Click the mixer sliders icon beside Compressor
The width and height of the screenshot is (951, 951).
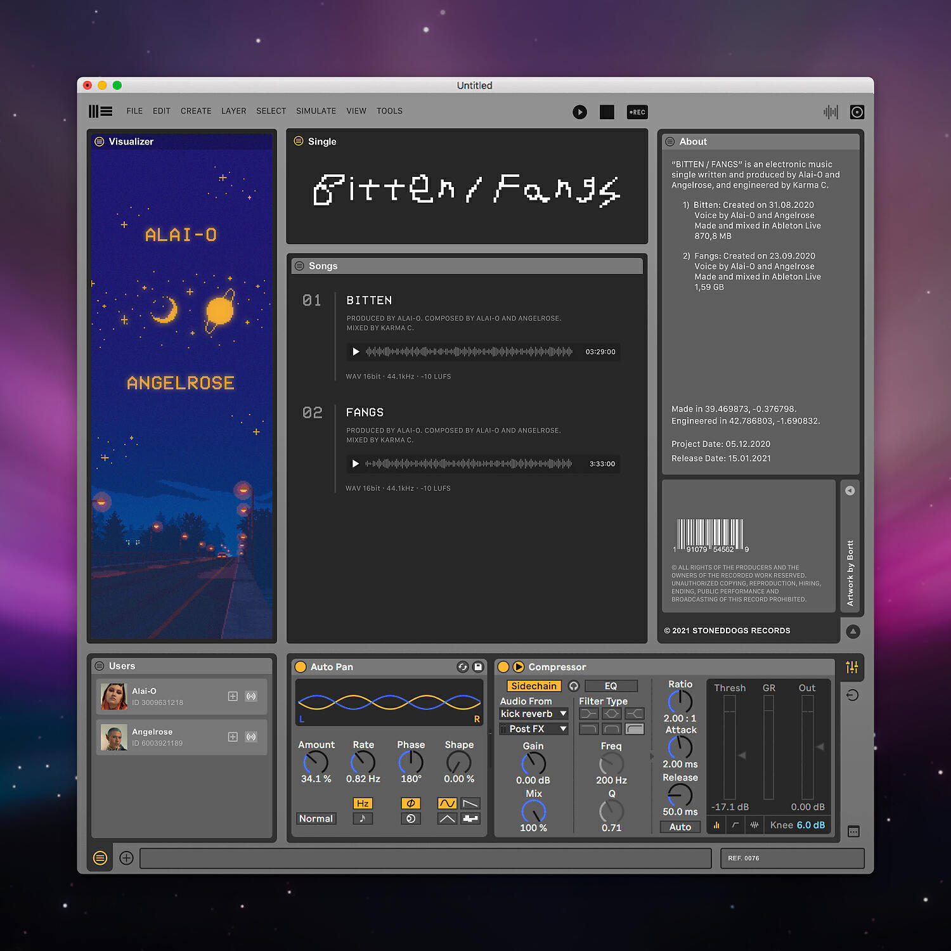pos(852,667)
